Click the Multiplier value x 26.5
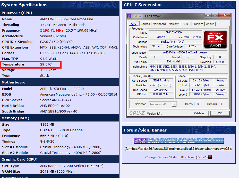The width and height of the screenshot is (239, 178). (160, 85)
